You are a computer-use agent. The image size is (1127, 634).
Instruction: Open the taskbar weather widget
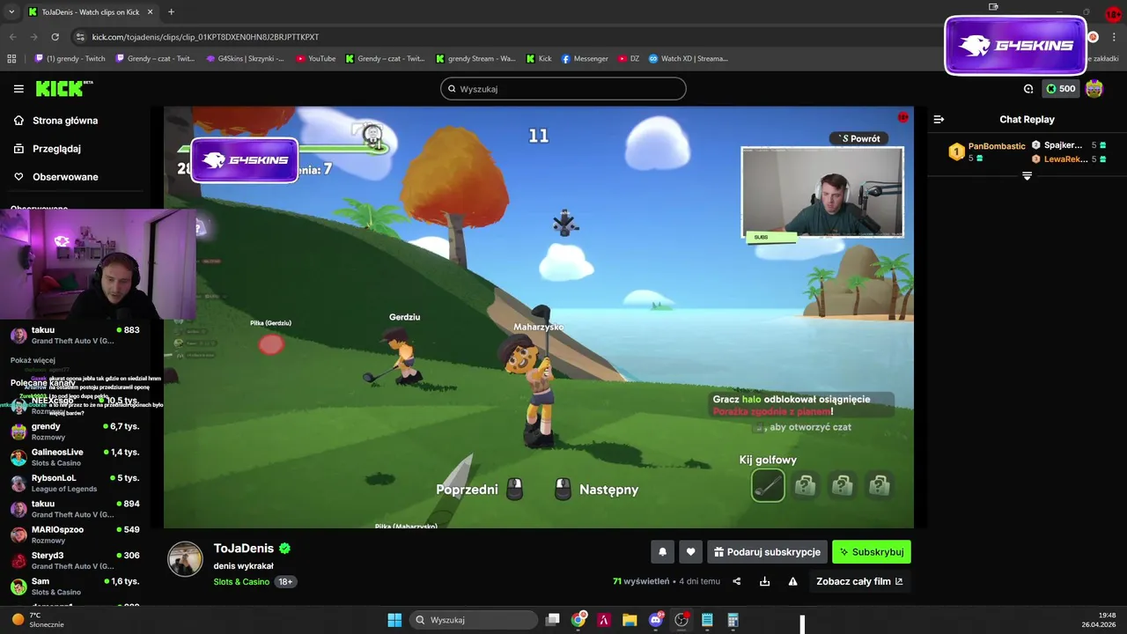click(x=37, y=620)
